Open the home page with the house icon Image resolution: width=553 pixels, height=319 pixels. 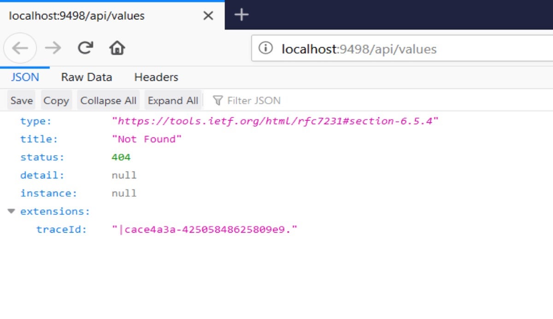pos(117,48)
